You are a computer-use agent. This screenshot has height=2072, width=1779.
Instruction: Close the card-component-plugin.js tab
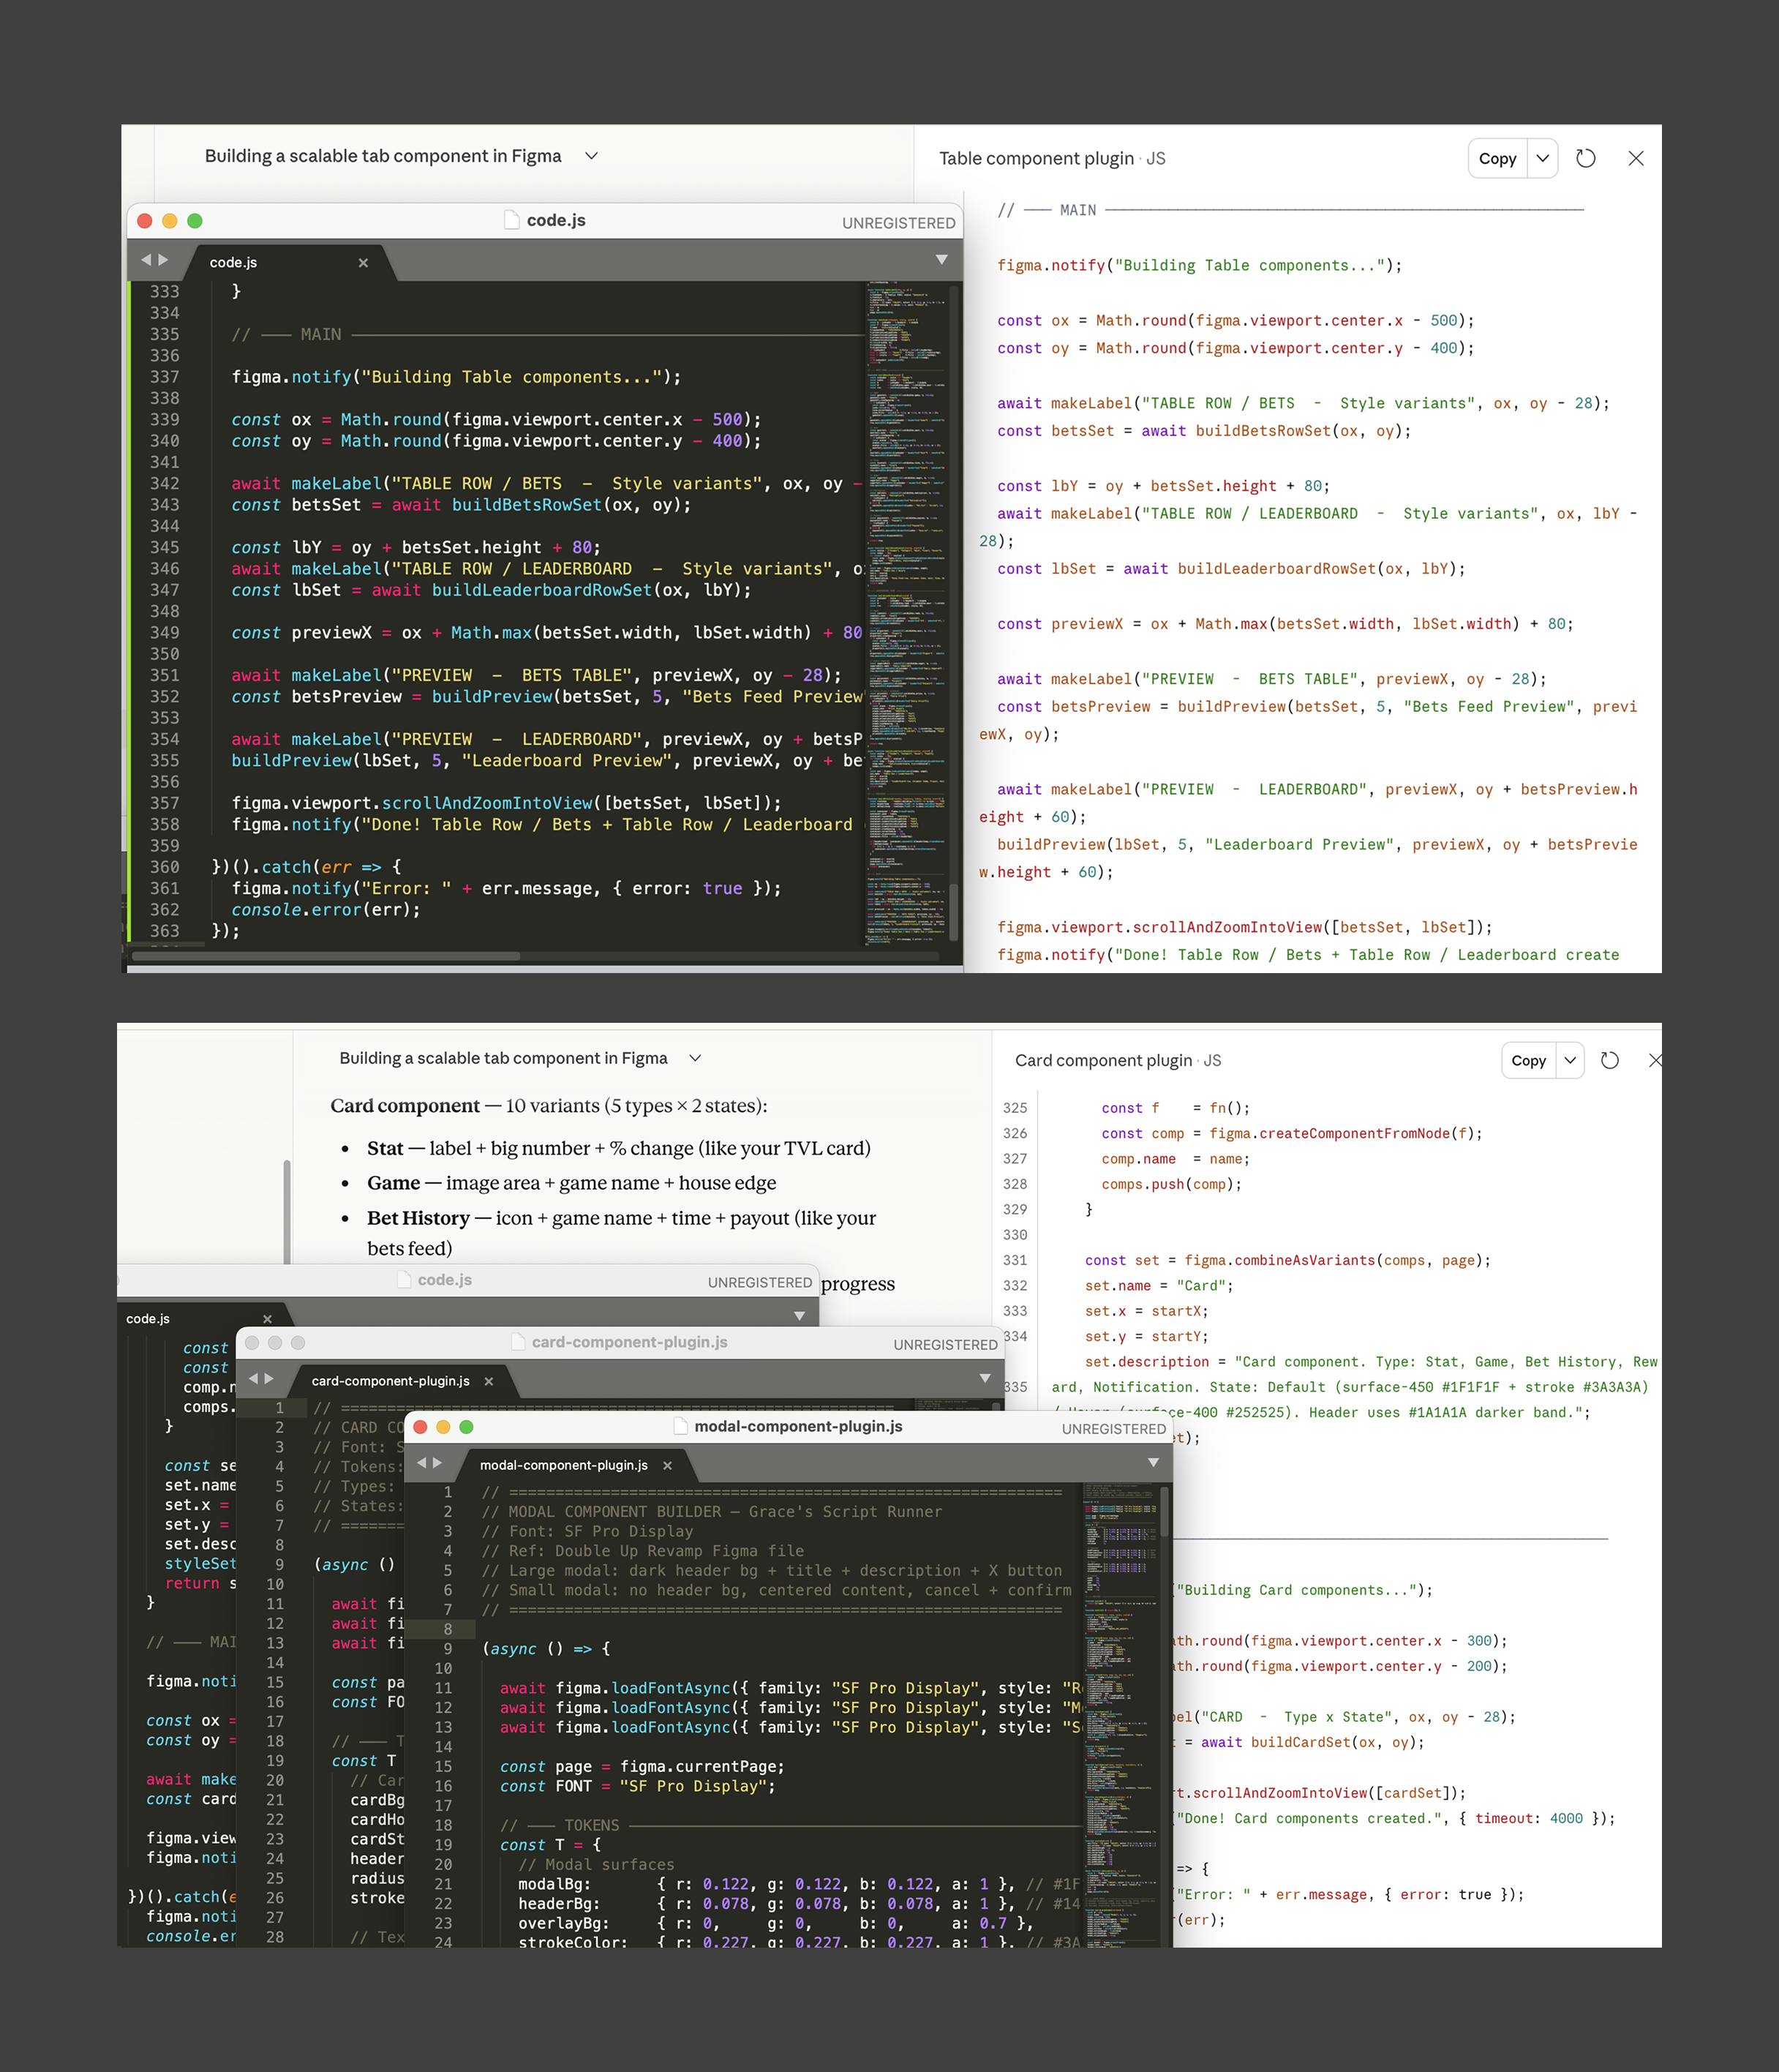489,1381
